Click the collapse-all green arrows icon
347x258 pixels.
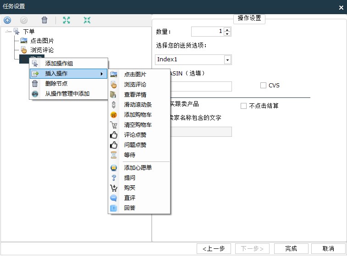[x=87, y=20]
